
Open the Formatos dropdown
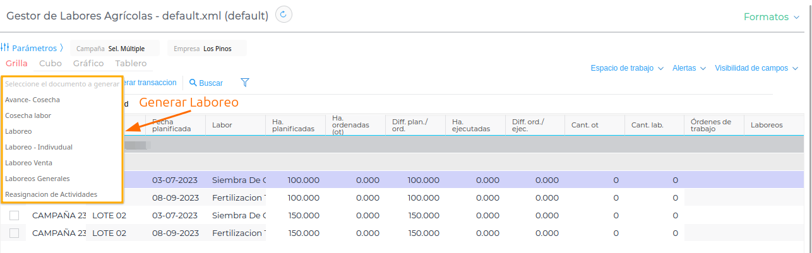pyautogui.click(x=772, y=17)
